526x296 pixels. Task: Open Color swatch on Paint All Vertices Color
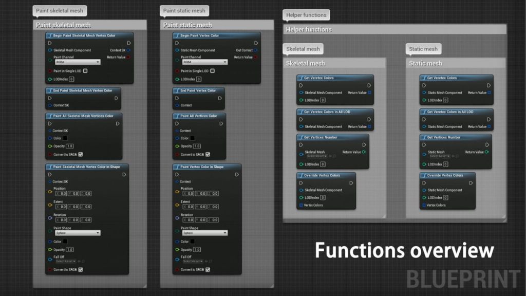point(193,138)
